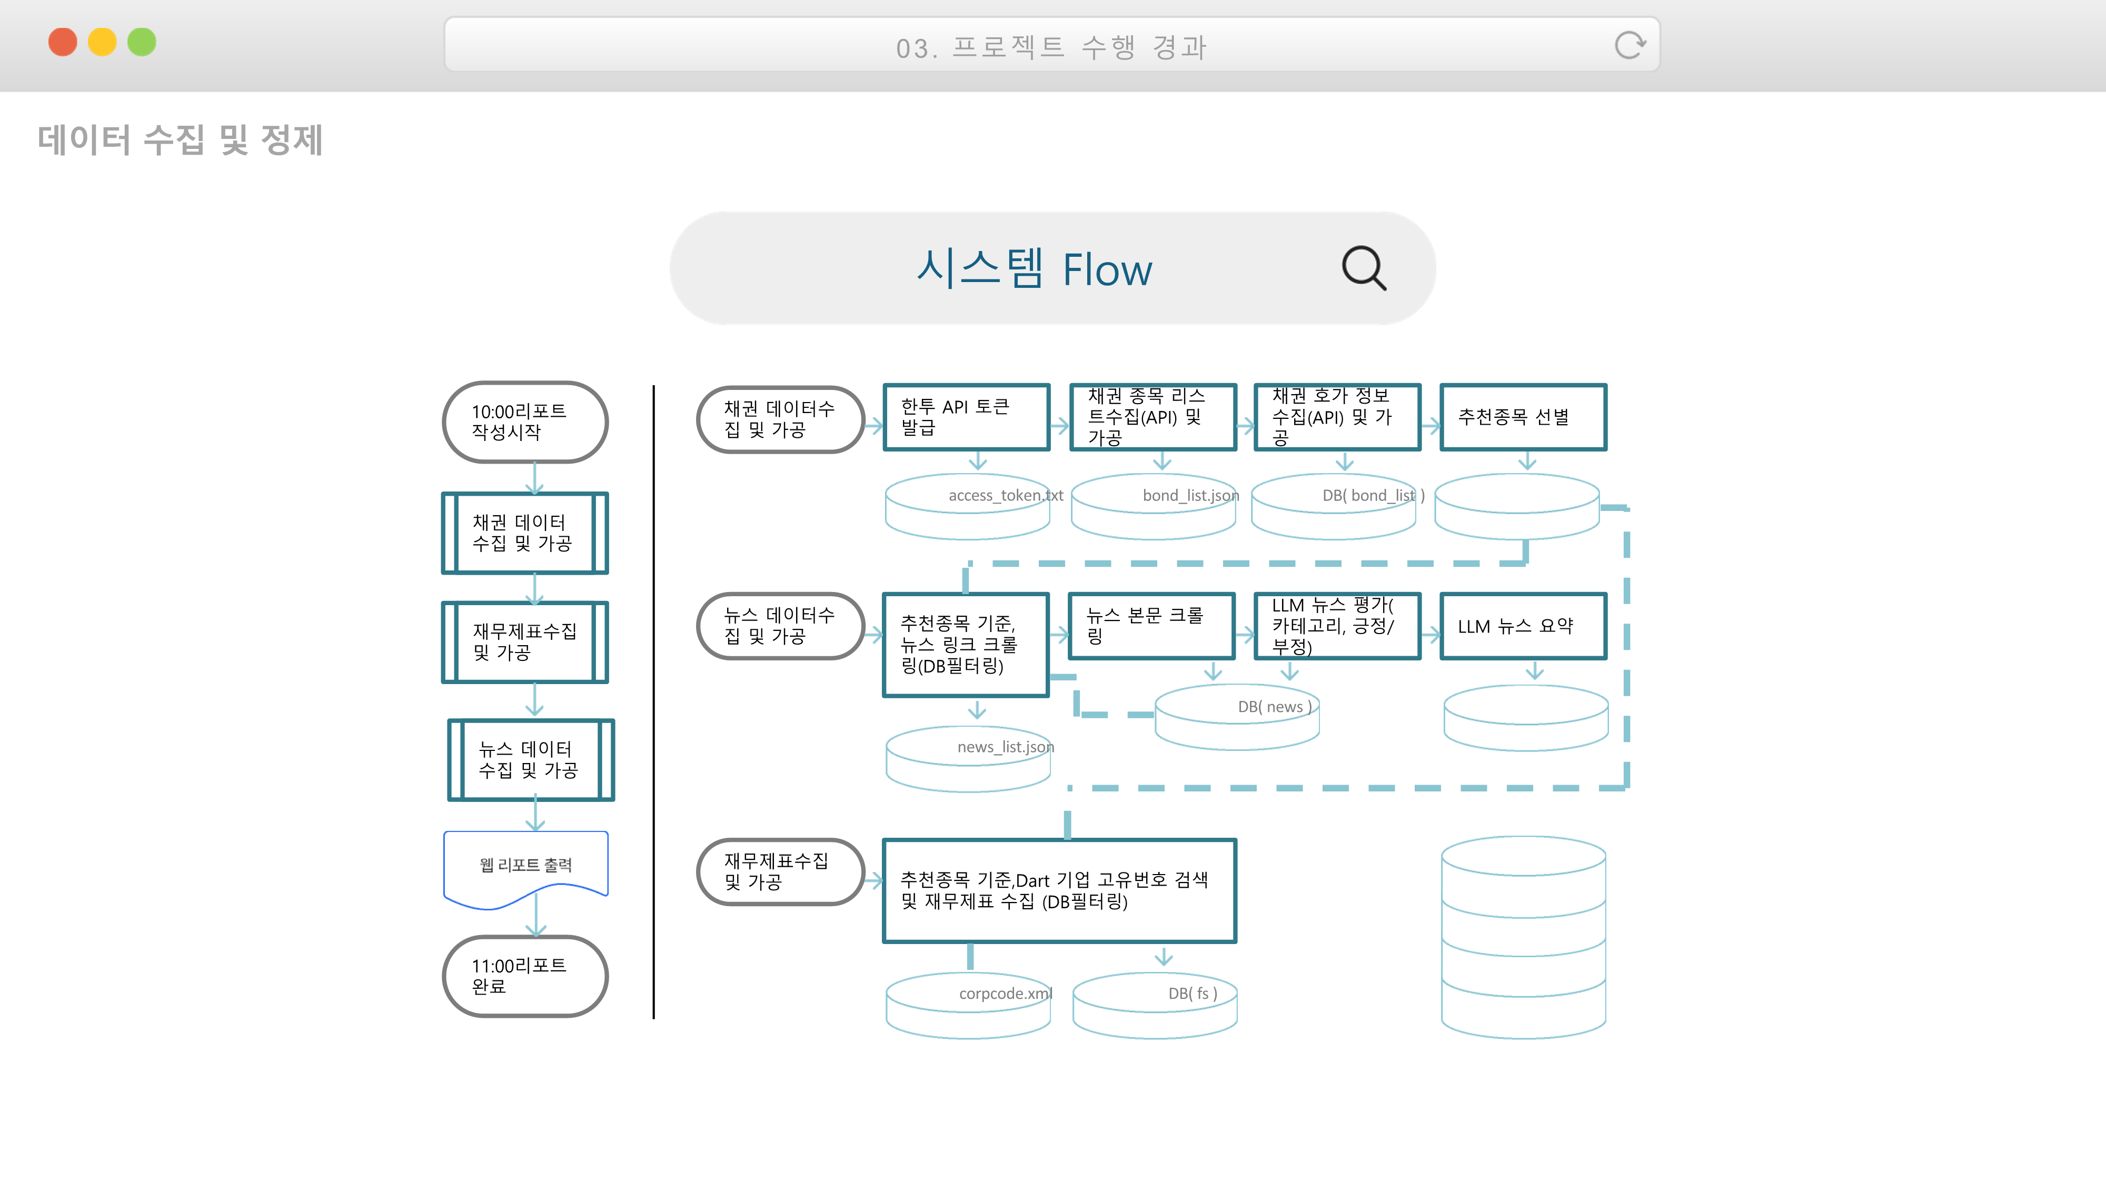Click the magnifying glass search icon

click(x=1364, y=268)
